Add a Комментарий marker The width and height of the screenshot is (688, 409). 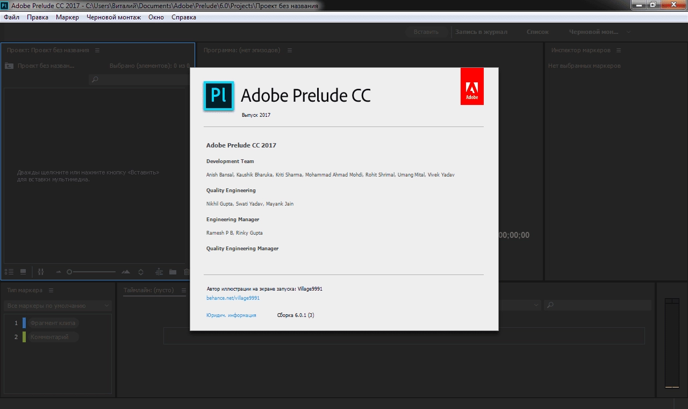[53, 337]
